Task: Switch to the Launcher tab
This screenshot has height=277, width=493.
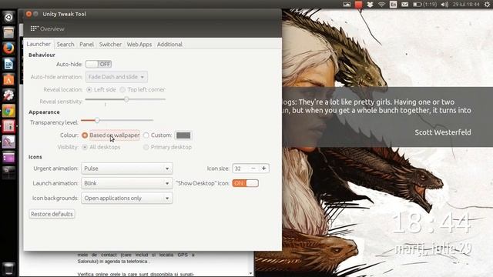Action: pos(39,44)
